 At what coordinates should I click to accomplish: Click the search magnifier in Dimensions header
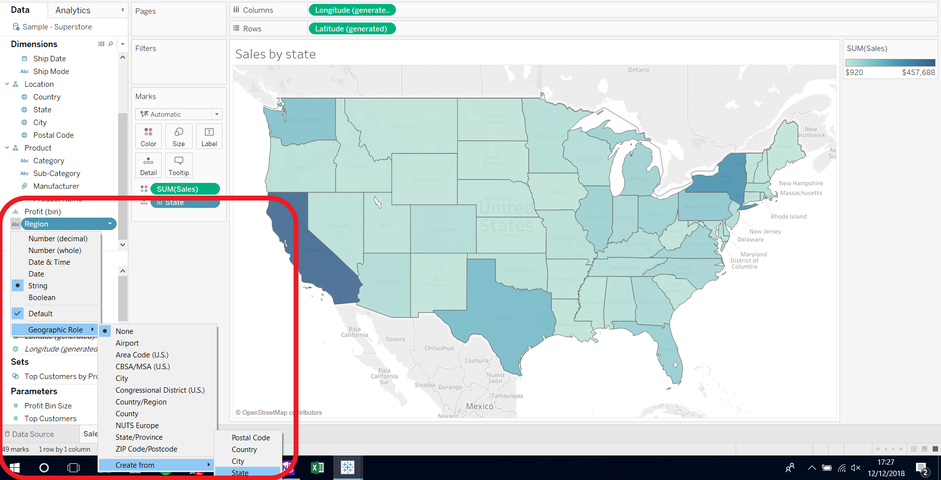[x=111, y=44]
